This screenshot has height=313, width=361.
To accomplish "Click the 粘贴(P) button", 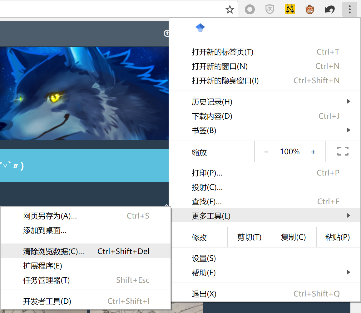I will coord(338,237).
